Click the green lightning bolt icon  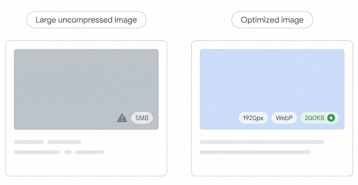pos(331,118)
